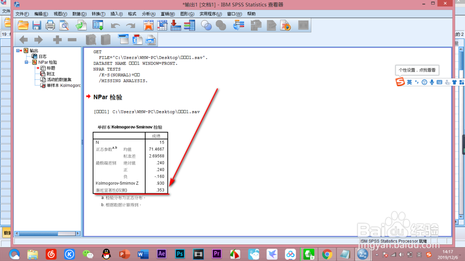Click the 个性设置，点我看看 tooltip

click(x=417, y=70)
